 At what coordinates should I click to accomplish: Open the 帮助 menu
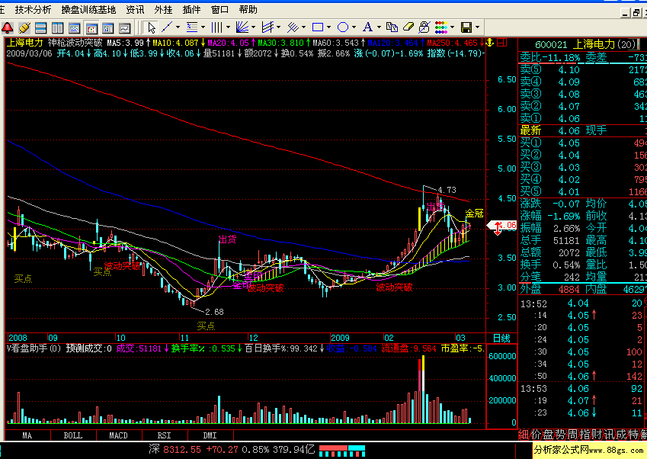[x=248, y=9]
